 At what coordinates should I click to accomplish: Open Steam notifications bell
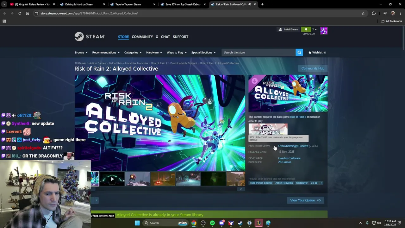tap(306, 29)
